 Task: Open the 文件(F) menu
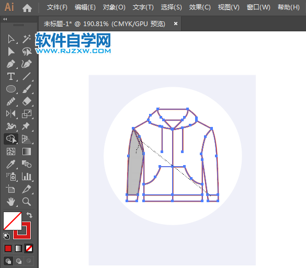(x=57, y=7)
